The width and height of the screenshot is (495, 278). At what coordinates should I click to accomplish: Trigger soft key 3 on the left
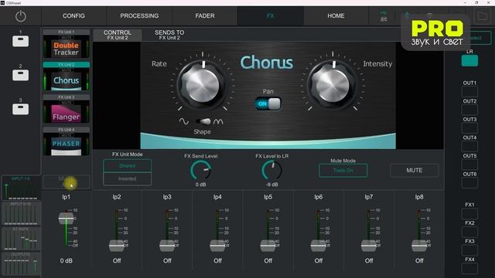coord(21,109)
